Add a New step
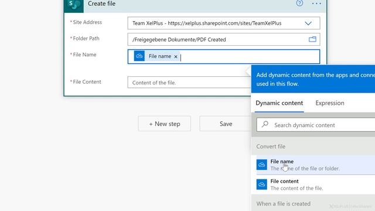Screen dimensions: 375x211 [164, 124]
